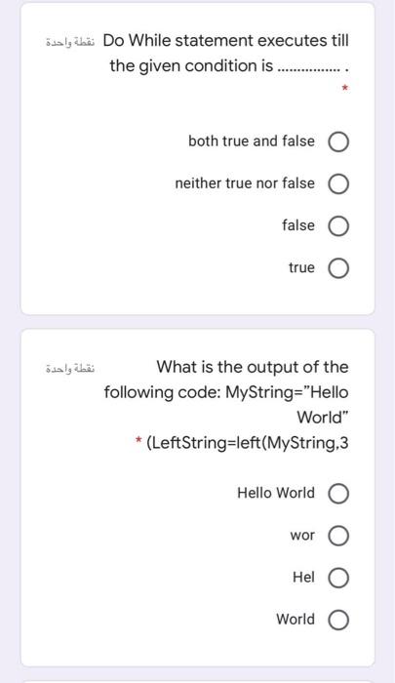Screen dimensions: 395x683
Task: Choose the 'wor' answer radio circle
Action: (338, 536)
